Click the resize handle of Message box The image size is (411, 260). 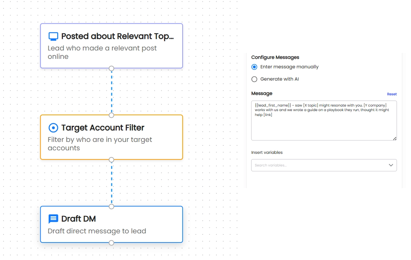click(x=395, y=138)
